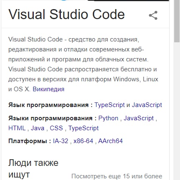Image resolution: width=180 pixels, height=180 pixels.
Task: Click the Платформы label
Action: pos(30,141)
